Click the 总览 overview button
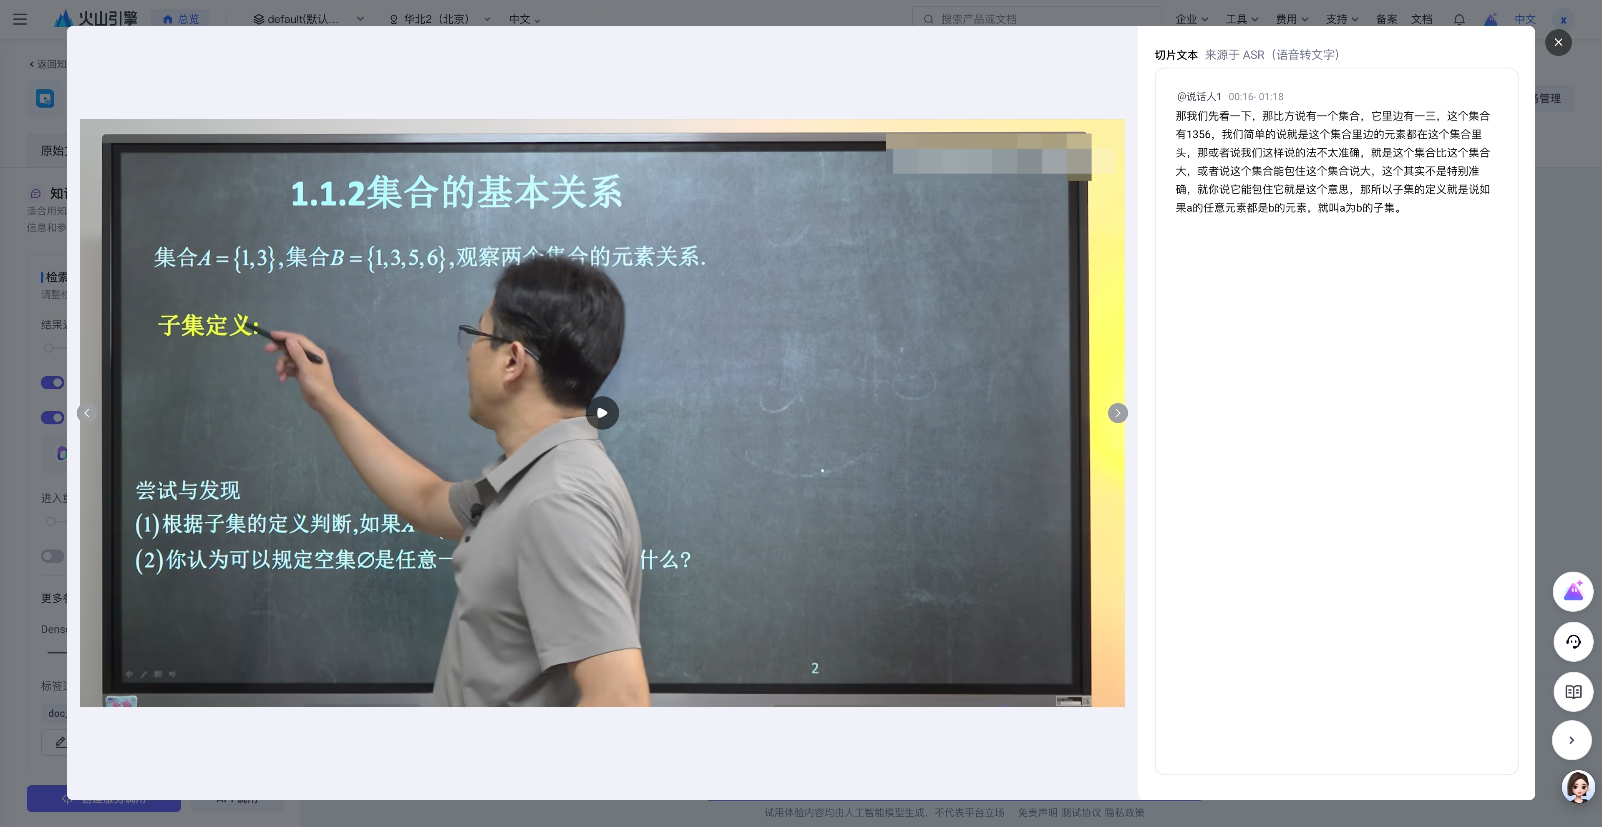1602x827 pixels. [181, 19]
